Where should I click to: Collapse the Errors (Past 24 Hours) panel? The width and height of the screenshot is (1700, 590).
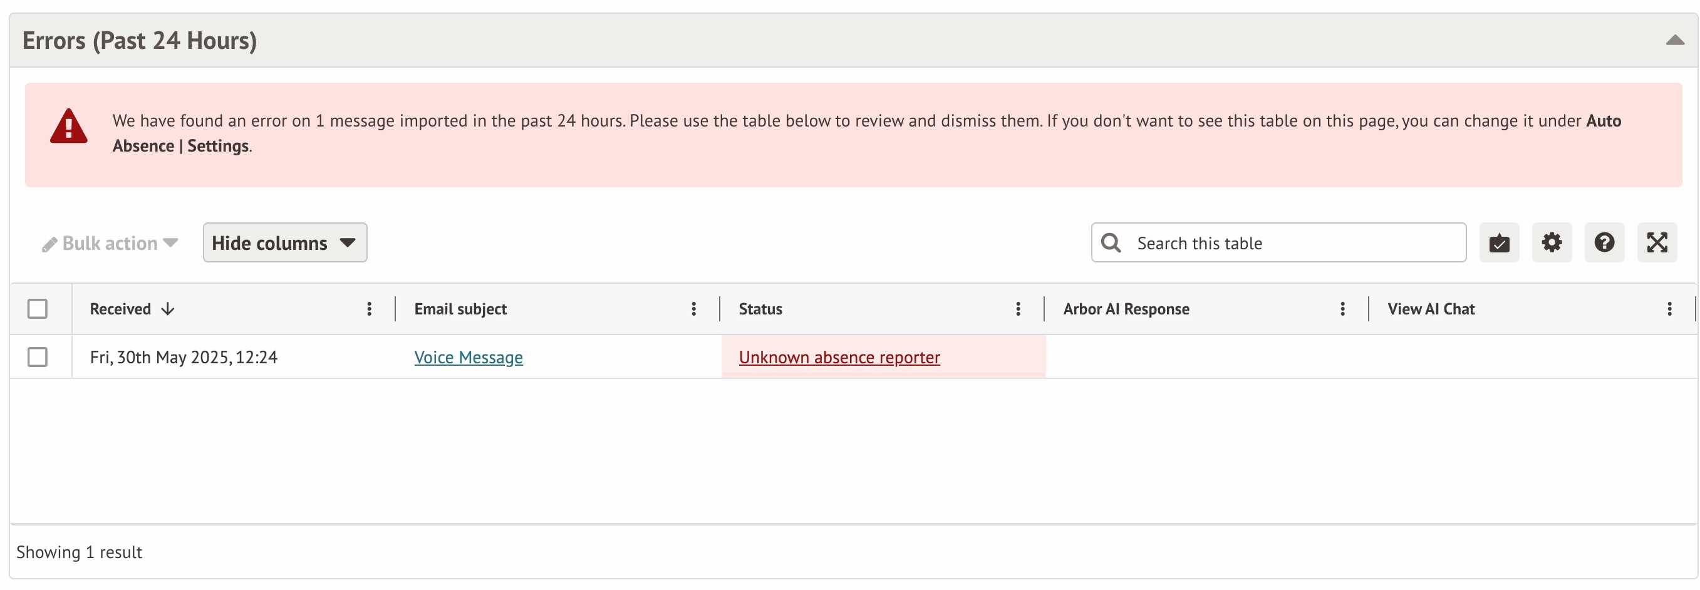coord(1674,41)
